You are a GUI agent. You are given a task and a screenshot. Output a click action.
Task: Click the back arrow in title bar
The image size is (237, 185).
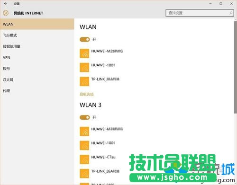point(6,3)
